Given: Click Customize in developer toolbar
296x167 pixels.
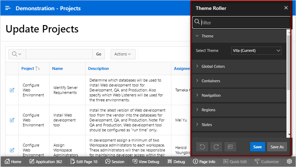Looking at the screenshot, I should click(267, 162).
